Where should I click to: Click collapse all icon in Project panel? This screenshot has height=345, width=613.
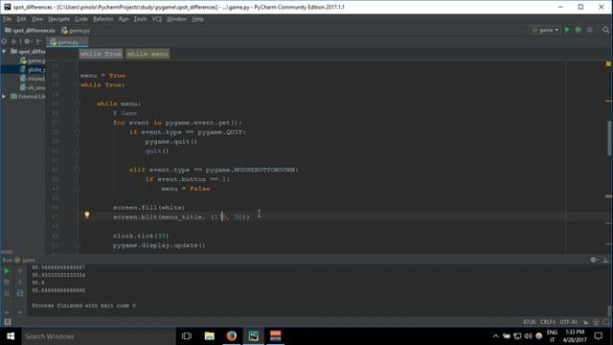[13, 41]
